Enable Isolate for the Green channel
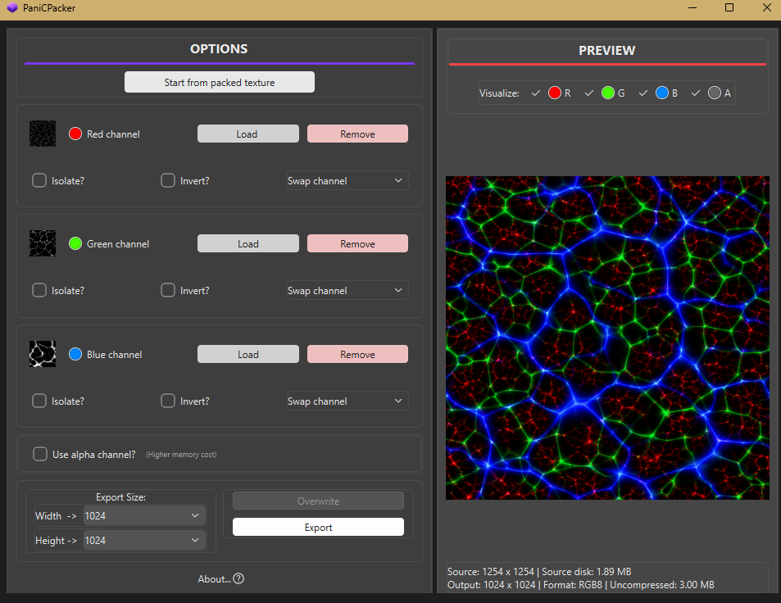The image size is (781, 603). [39, 290]
